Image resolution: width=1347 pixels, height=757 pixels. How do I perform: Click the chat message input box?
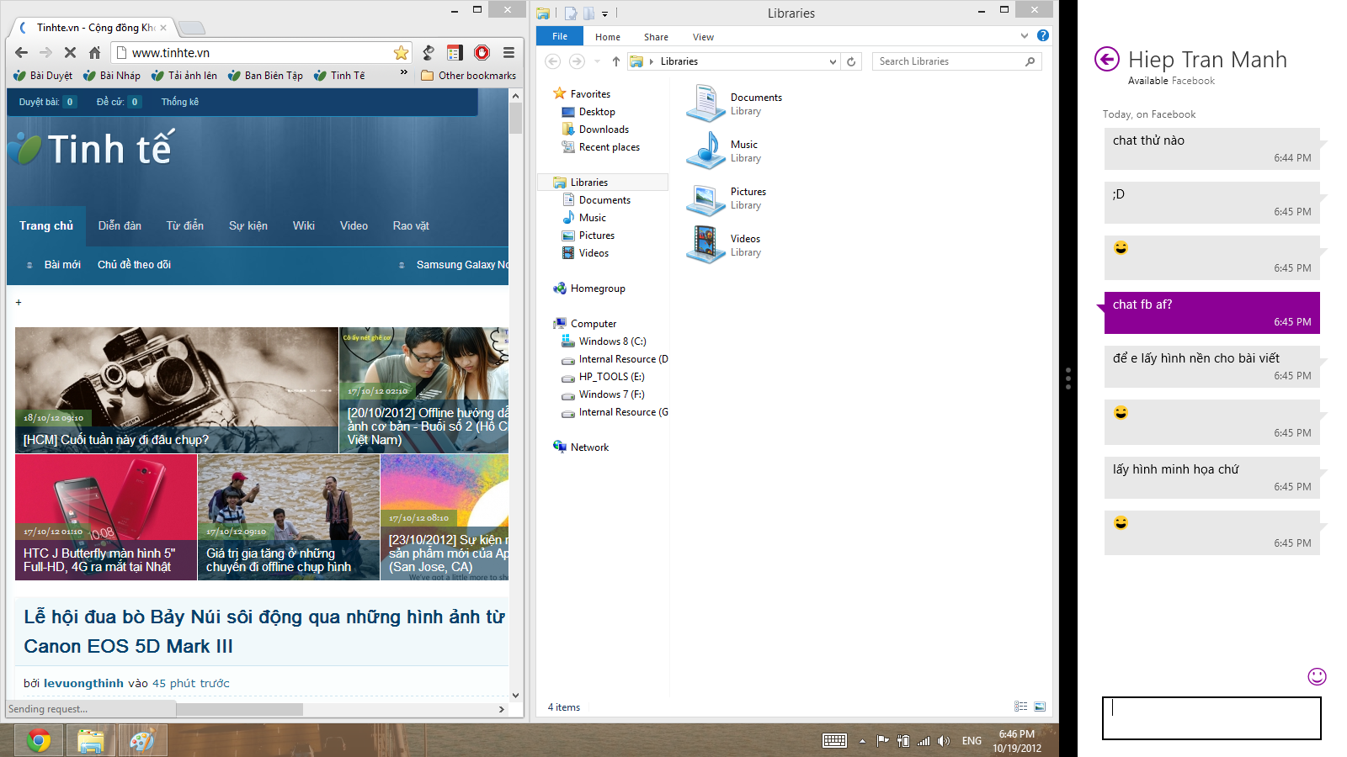(x=1211, y=718)
